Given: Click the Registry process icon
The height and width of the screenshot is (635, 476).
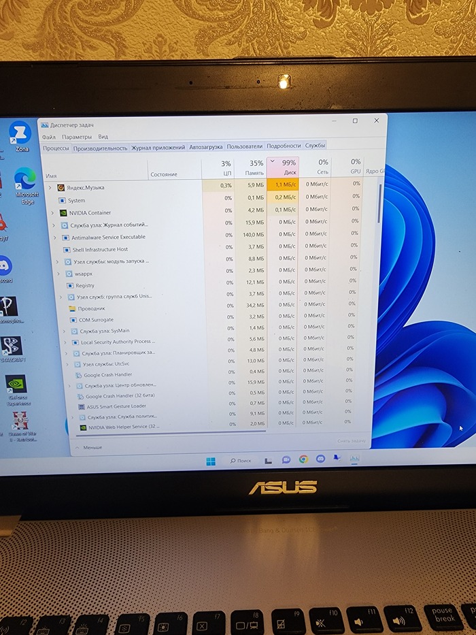Looking at the screenshot, I should pos(70,285).
